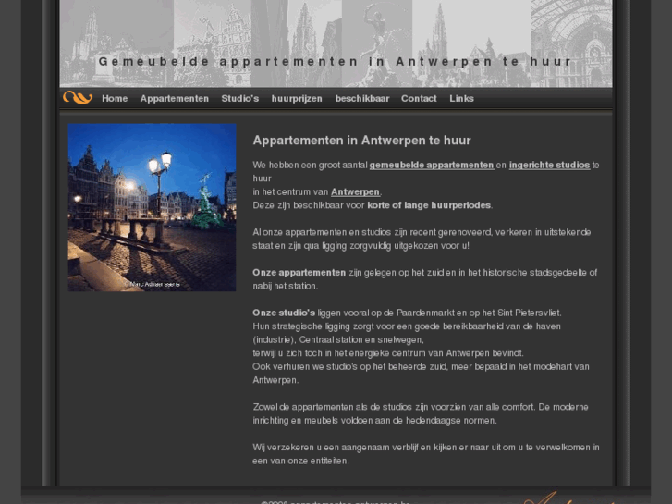Open the Contact page

point(419,99)
